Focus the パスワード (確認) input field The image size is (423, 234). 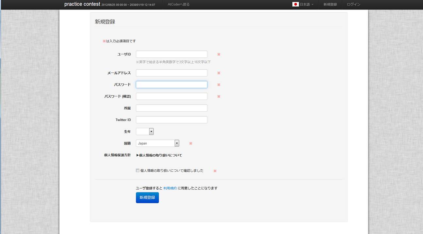click(x=171, y=96)
